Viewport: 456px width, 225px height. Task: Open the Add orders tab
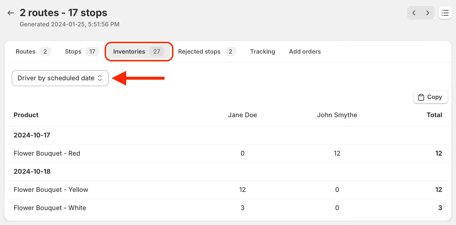pyautogui.click(x=305, y=52)
